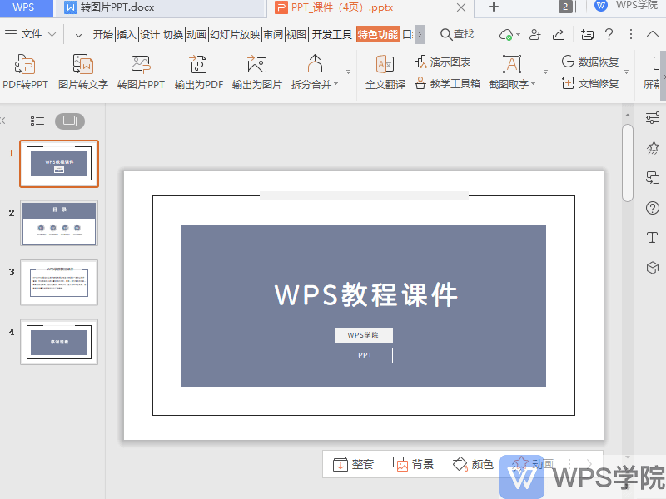Image resolution: width=666 pixels, height=499 pixels.
Task: Click the help question mark in the menu bar
Action: point(609,34)
